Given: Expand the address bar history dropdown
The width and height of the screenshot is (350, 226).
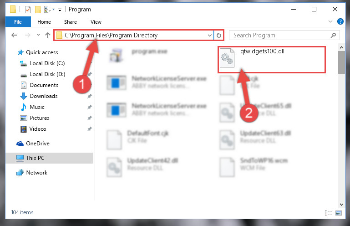Looking at the screenshot, I should 210,36.
